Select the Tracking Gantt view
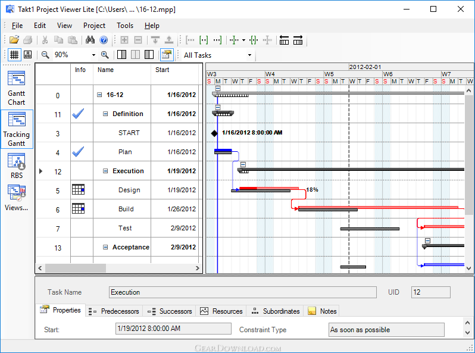The width and height of the screenshot is (475, 353). pyautogui.click(x=16, y=129)
